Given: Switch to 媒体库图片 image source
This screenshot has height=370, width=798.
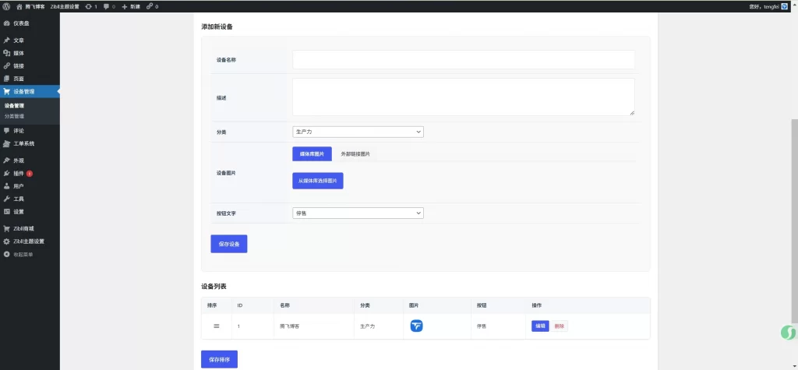Looking at the screenshot, I should click(x=312, y=154).
